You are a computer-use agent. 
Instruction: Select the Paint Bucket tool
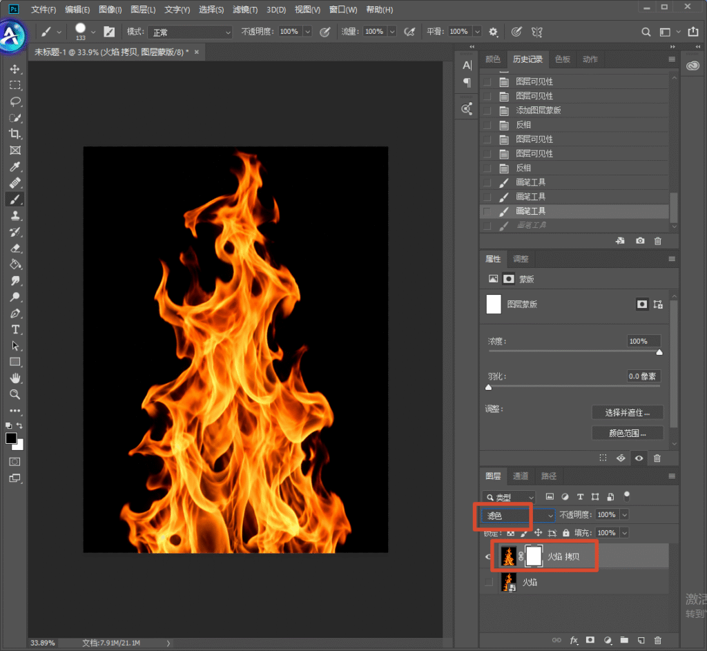(x=15, y=264)
